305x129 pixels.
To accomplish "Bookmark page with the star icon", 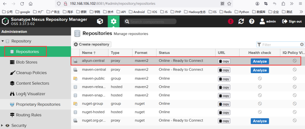I will point(229,3).
